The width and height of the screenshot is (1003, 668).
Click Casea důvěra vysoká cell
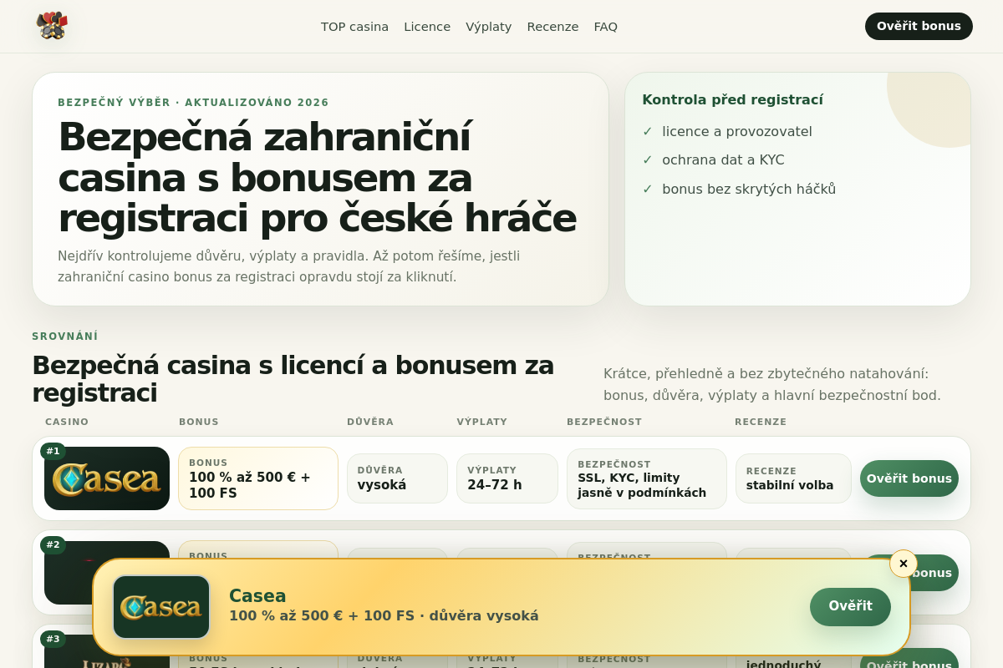tap(397, 478)
